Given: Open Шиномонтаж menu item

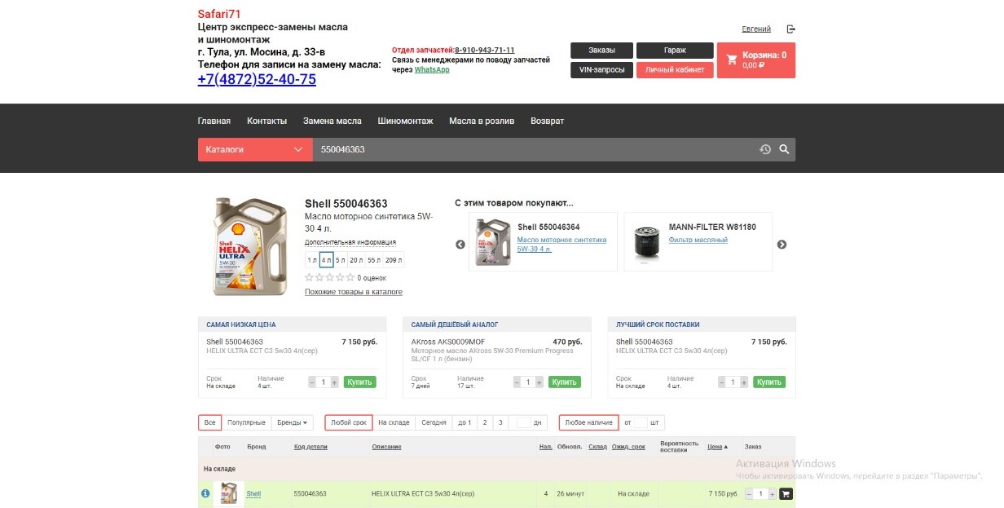Looking at the screenshot, I should tap(406, 121).
